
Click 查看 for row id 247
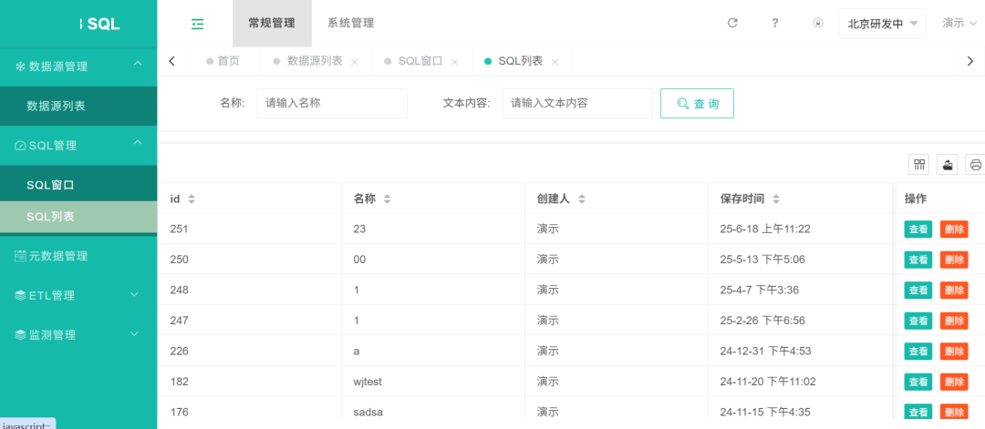point(918,321)
